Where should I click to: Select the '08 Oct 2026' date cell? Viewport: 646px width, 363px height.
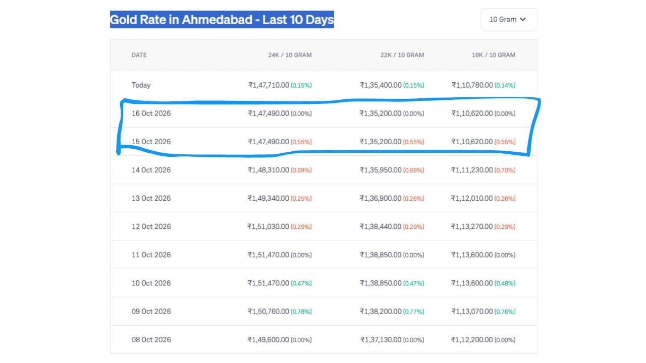(x=151, y=339)
